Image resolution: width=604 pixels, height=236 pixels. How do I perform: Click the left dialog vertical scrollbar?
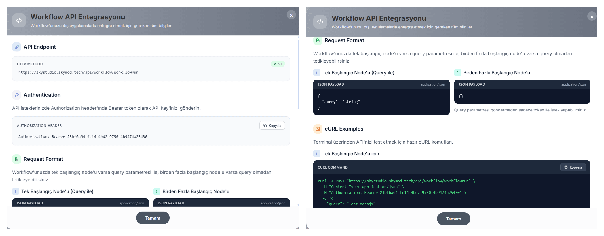[298, 74]
